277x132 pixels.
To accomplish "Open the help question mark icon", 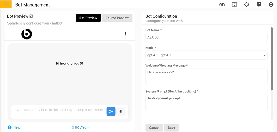I will point(259,5).
